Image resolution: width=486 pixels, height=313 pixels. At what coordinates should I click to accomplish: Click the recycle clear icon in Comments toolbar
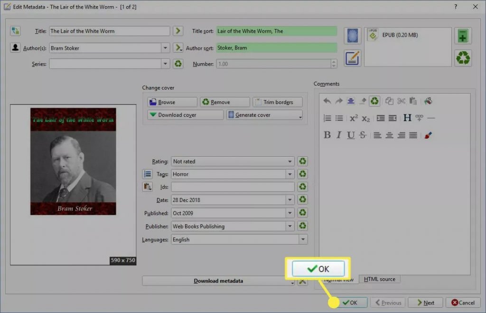pos(374,101)
